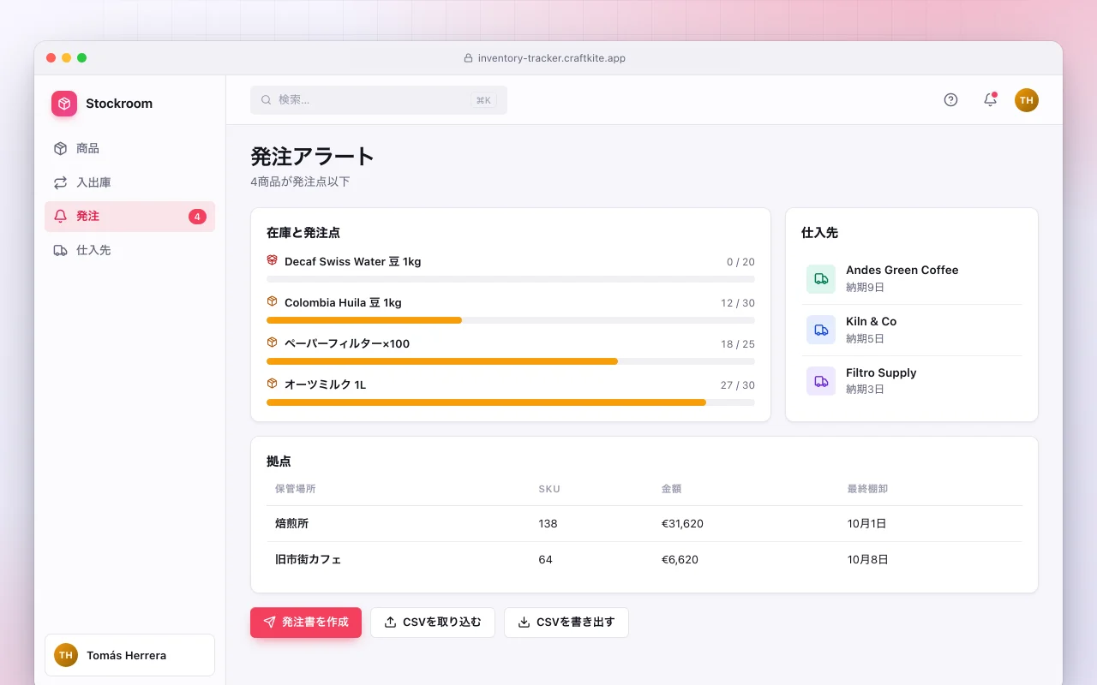Screen dimensions: 1097x685
Task: Click the Decaf Swiss Water stock bar
Action: (511, 279)
